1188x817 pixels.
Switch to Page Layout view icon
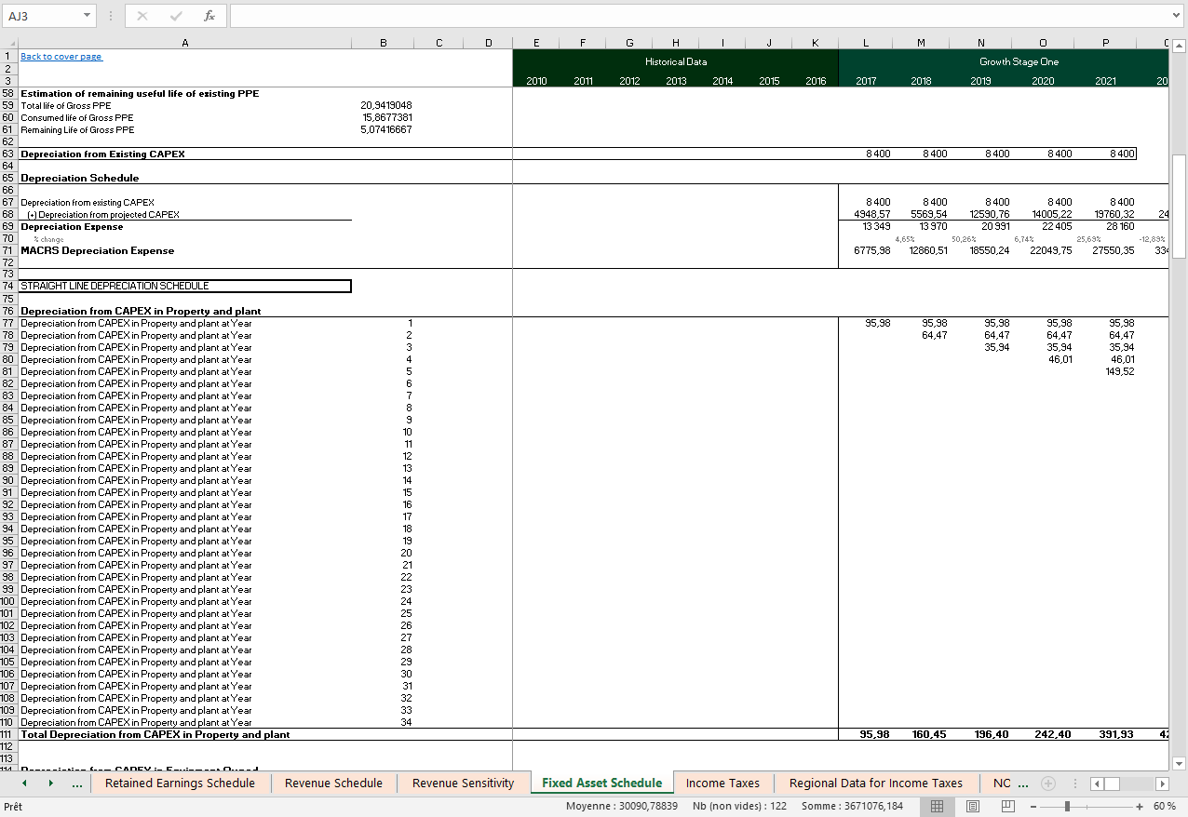click(x=973, y=806)
